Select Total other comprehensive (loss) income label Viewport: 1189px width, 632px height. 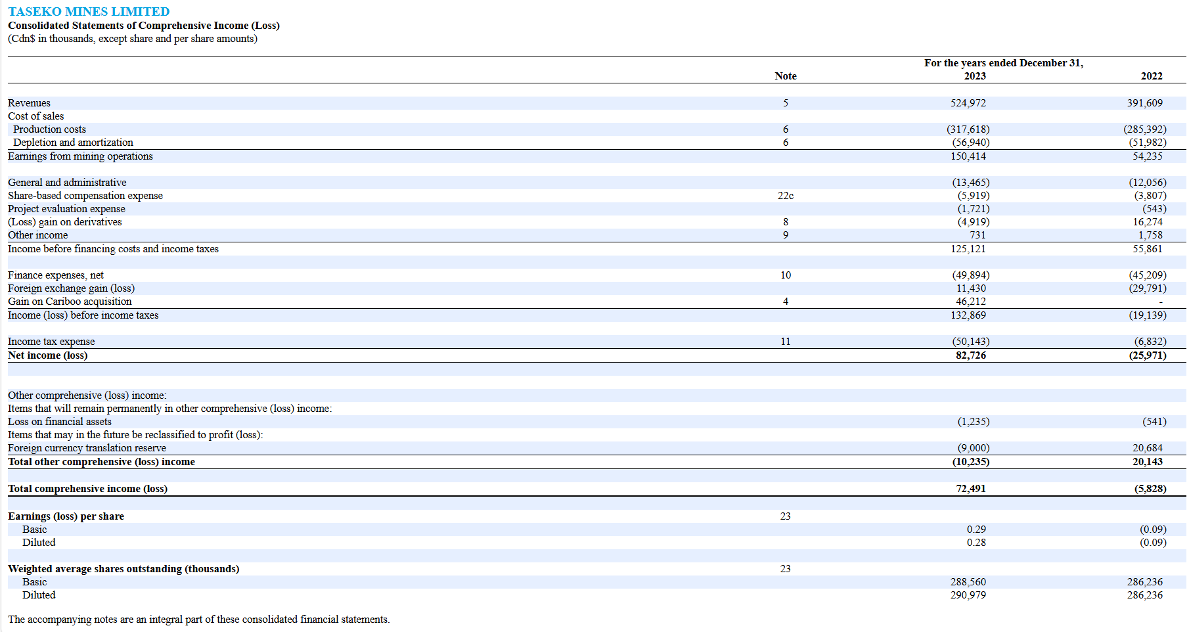[x=101, y=462]
